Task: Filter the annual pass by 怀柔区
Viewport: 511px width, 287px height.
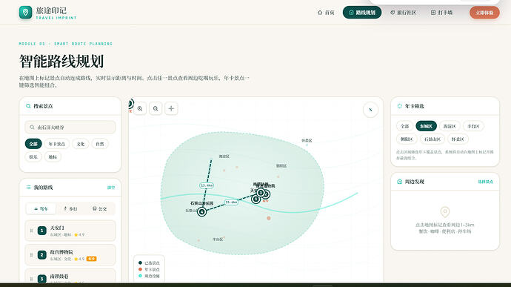Action: [x=458, y=139]
